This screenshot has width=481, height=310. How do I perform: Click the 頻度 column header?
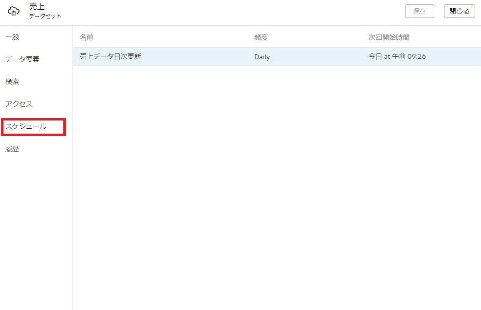[x=261, y=37]
